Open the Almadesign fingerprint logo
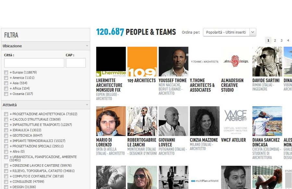Viewport: 292px width, 189px height. (236, 61)
